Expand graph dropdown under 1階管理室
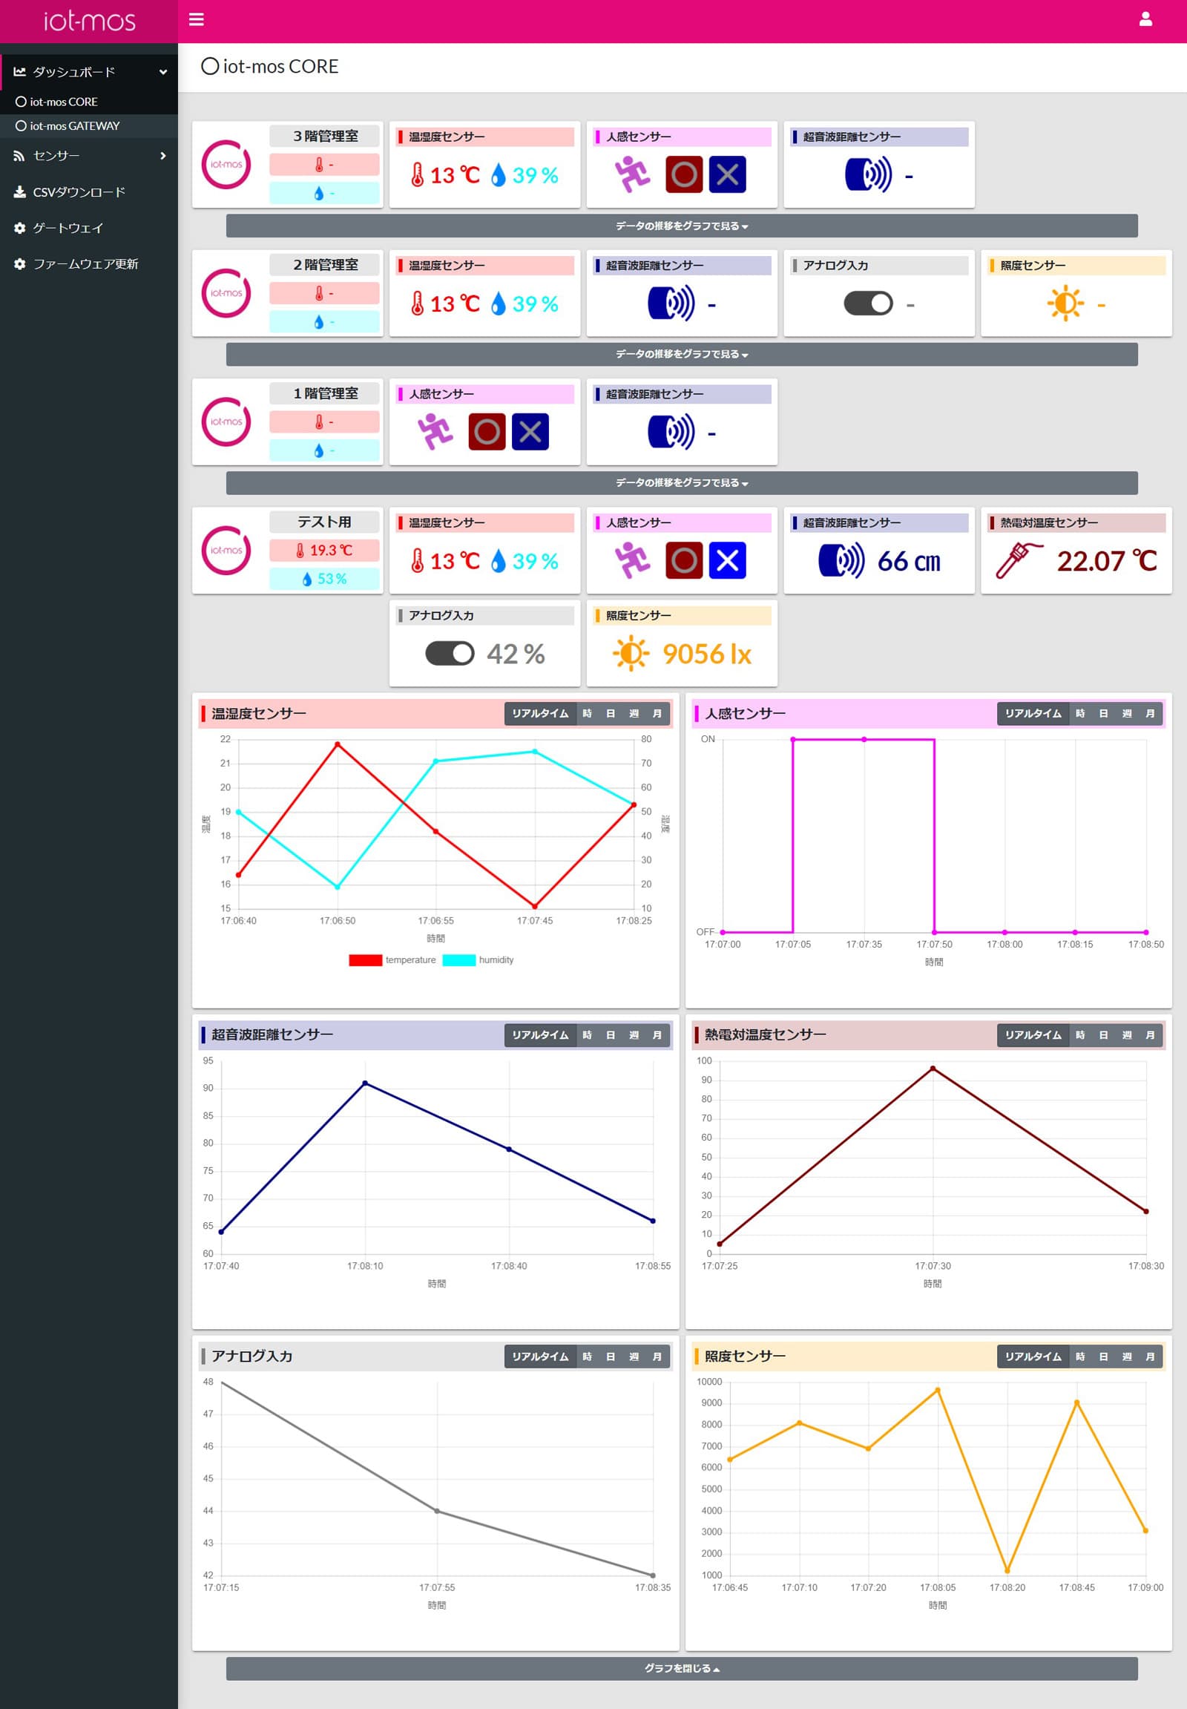1187x1709 pixels. (682, 483)
